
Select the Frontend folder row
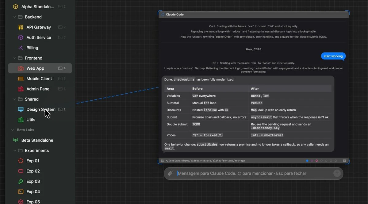pos(40,58)
